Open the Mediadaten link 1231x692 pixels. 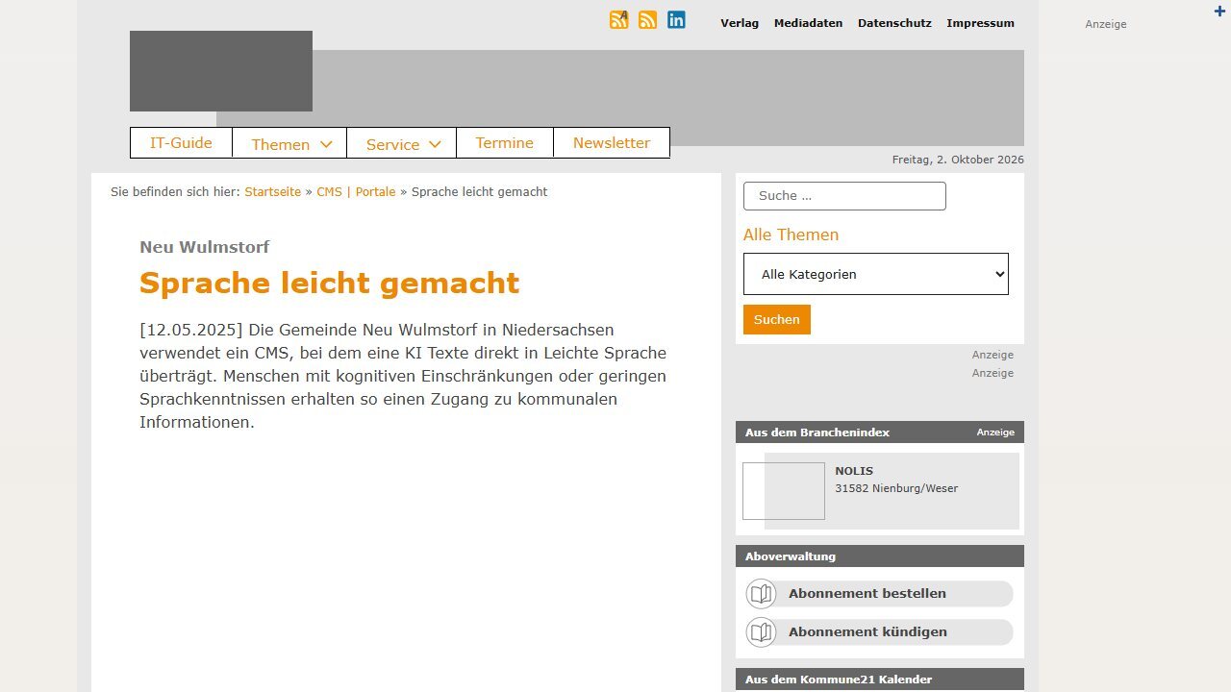(x=808, y=23)
